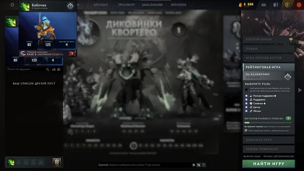Screen dimensions: 304x171
Task: Click the magnifier icon in friends search
Action: point(47,69)
